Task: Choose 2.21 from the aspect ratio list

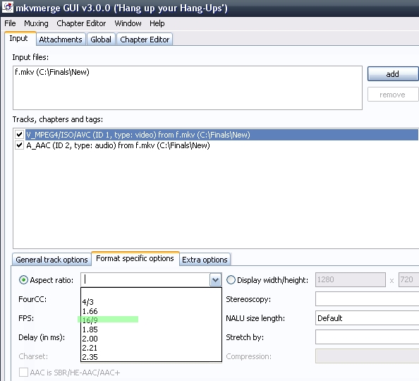Action: point(151,348)
